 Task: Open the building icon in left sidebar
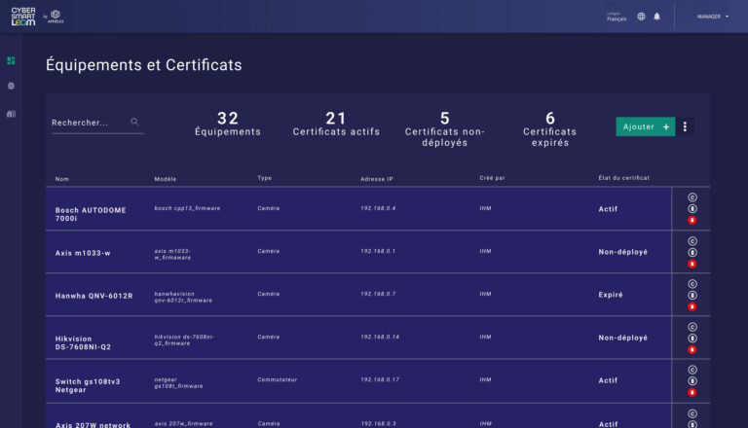coord(11,114)
